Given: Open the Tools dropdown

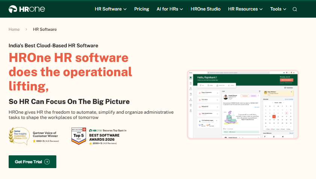Looking at the screenshot, I should pyautogui.click(x=278, y=9).
